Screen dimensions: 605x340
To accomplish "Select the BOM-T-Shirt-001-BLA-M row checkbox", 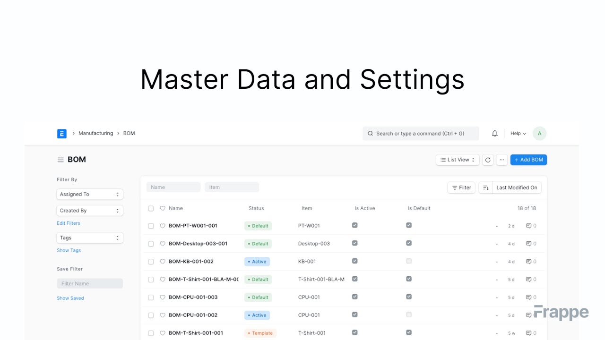I will tap(151, 280).
